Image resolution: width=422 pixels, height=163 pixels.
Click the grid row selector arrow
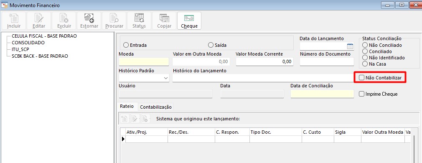point(123,139)
